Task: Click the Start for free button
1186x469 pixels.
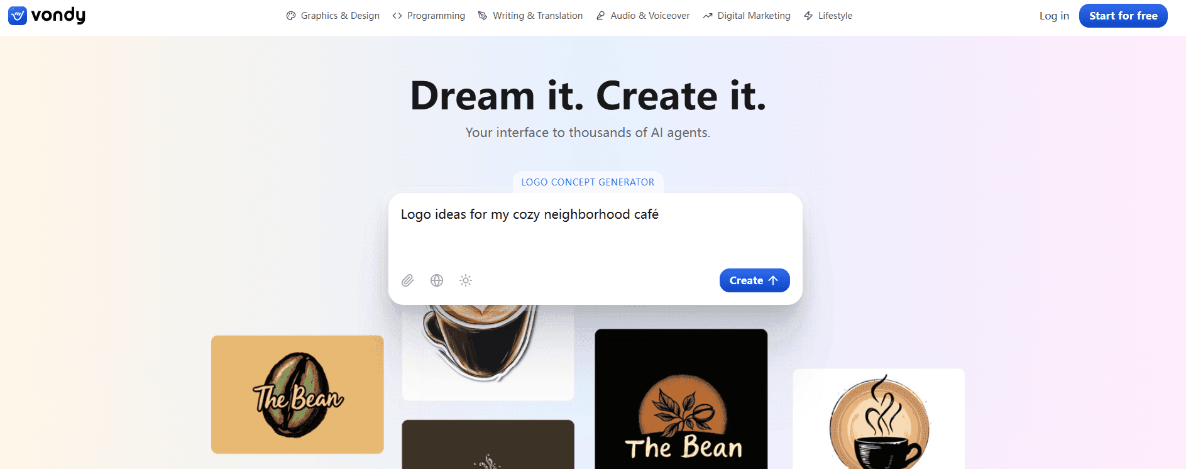Action: pos(1123,16)
